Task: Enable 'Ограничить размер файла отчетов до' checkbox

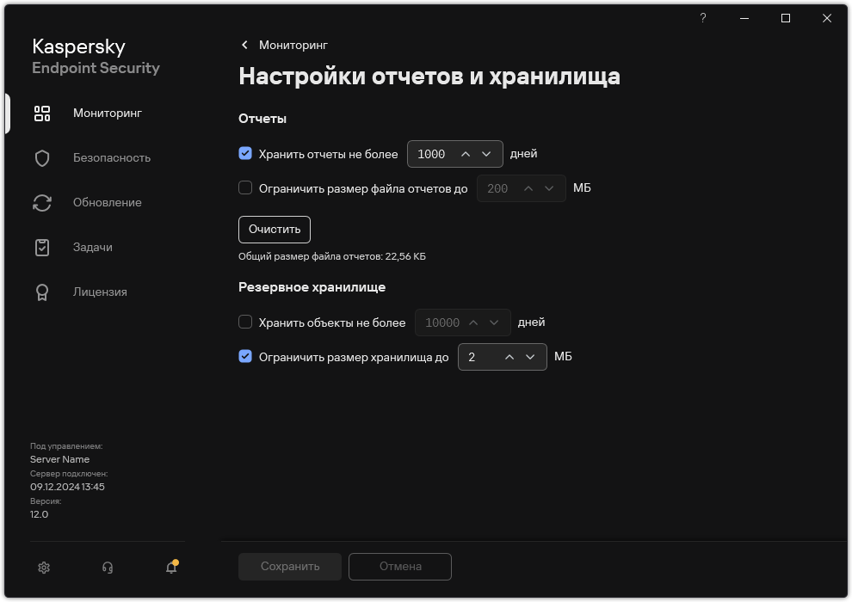Action: click(x=245, y=187)
